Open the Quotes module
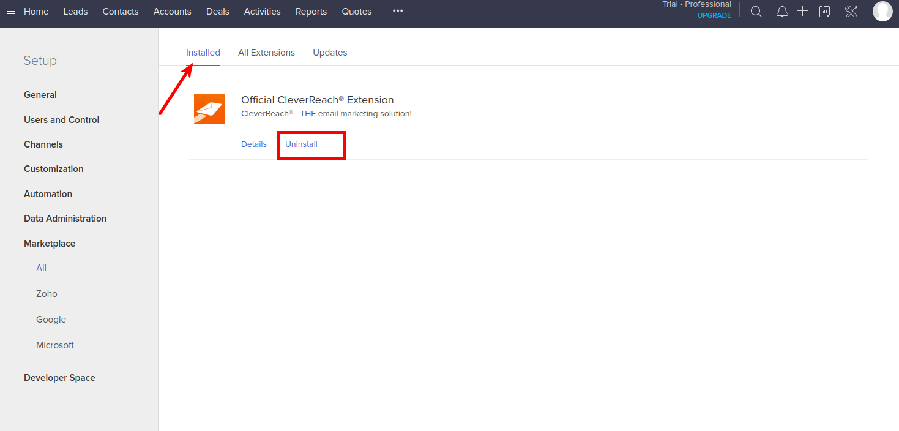Viewport: 899px width, 431px height. (357, 12)
